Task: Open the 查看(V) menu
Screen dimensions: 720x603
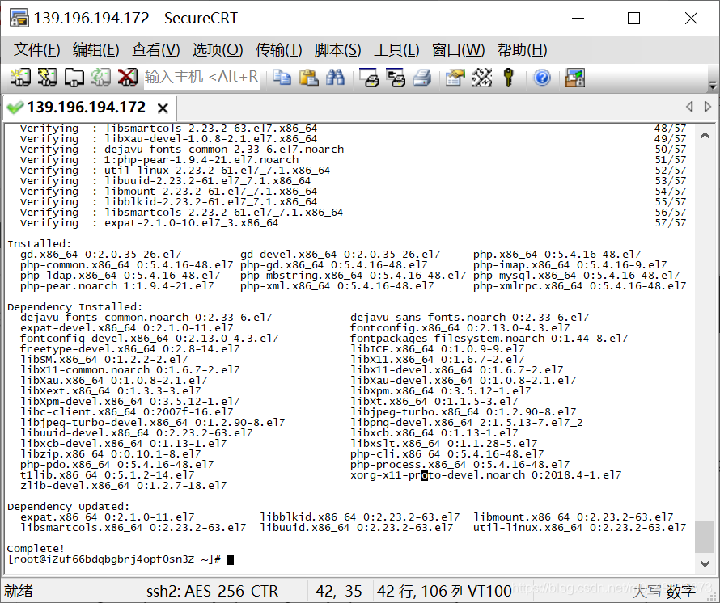Action: pos(155,49)
